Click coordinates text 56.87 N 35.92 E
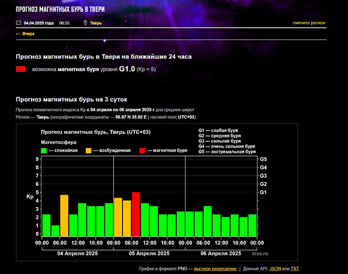The image size is (348, 274). [x=131, y=117]
